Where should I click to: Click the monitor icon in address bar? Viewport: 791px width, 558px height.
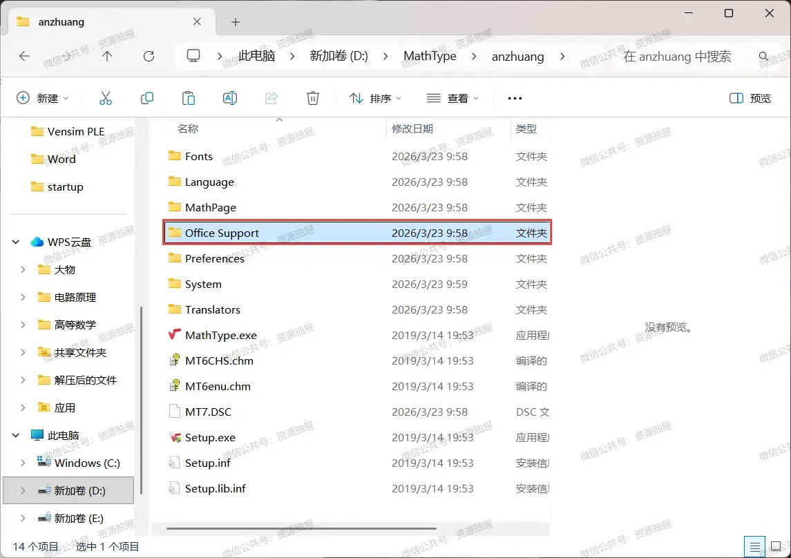(193, 55)
